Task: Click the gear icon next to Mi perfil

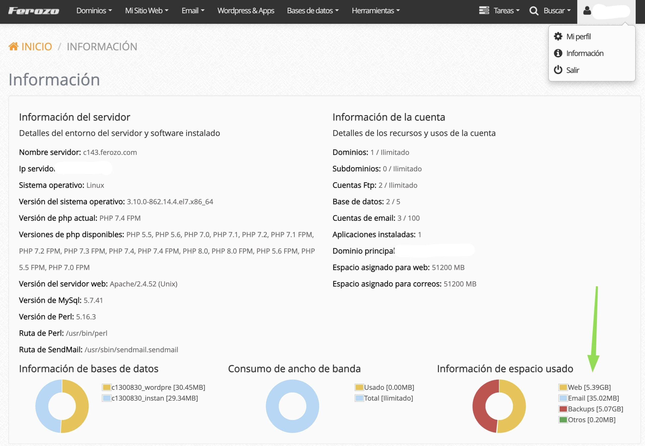Action: [558, 36]
